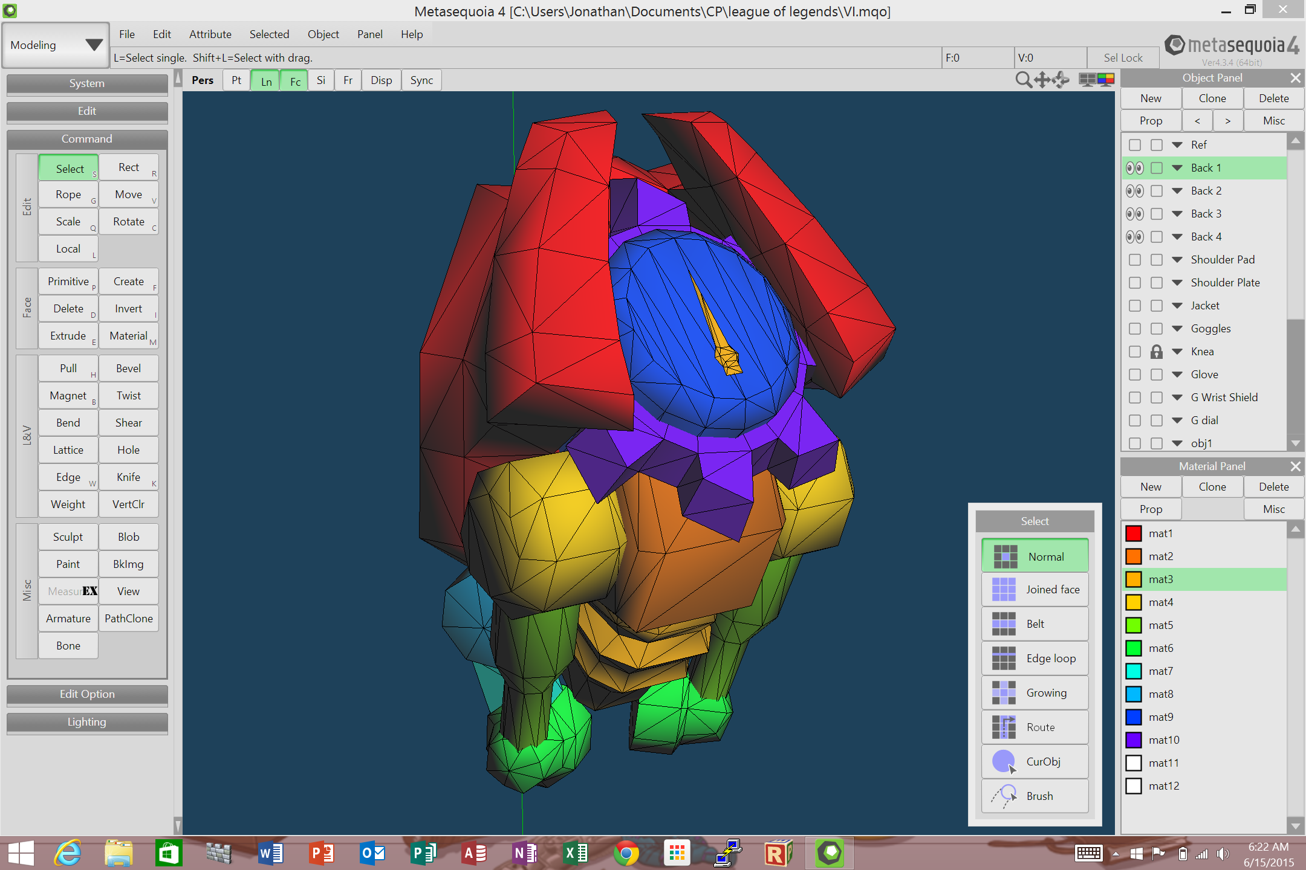
Task: Toggle the Ln line display tab
Action: point(266,81)
